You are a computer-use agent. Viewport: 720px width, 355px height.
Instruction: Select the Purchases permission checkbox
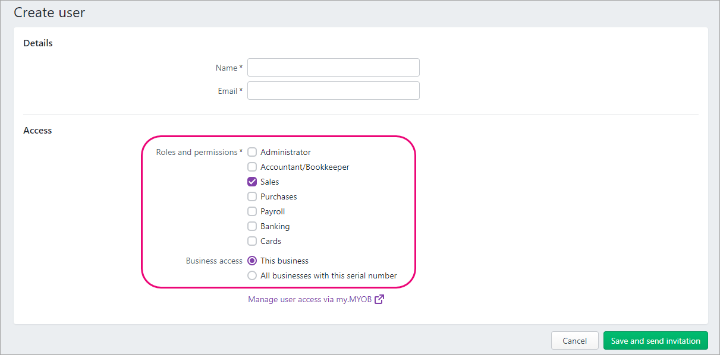tap(252, 196)
